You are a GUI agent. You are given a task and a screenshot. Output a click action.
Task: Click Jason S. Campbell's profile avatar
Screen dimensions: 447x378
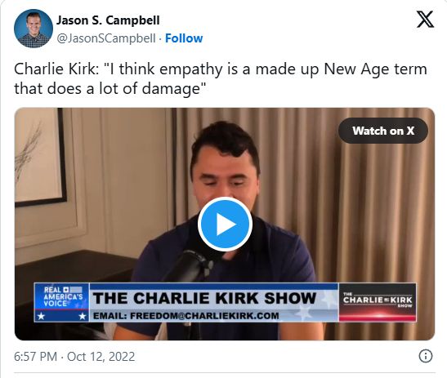click(34, 29)
